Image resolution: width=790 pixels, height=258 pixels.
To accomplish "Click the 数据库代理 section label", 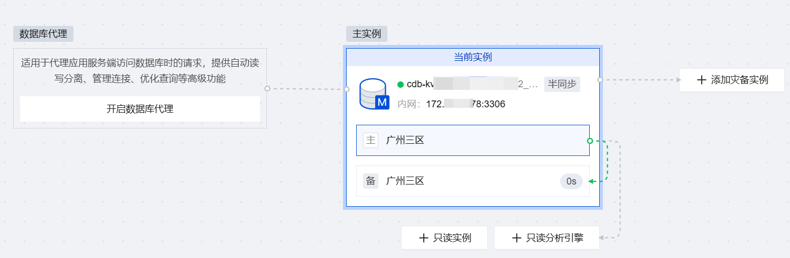I will (x=43, y=34).
